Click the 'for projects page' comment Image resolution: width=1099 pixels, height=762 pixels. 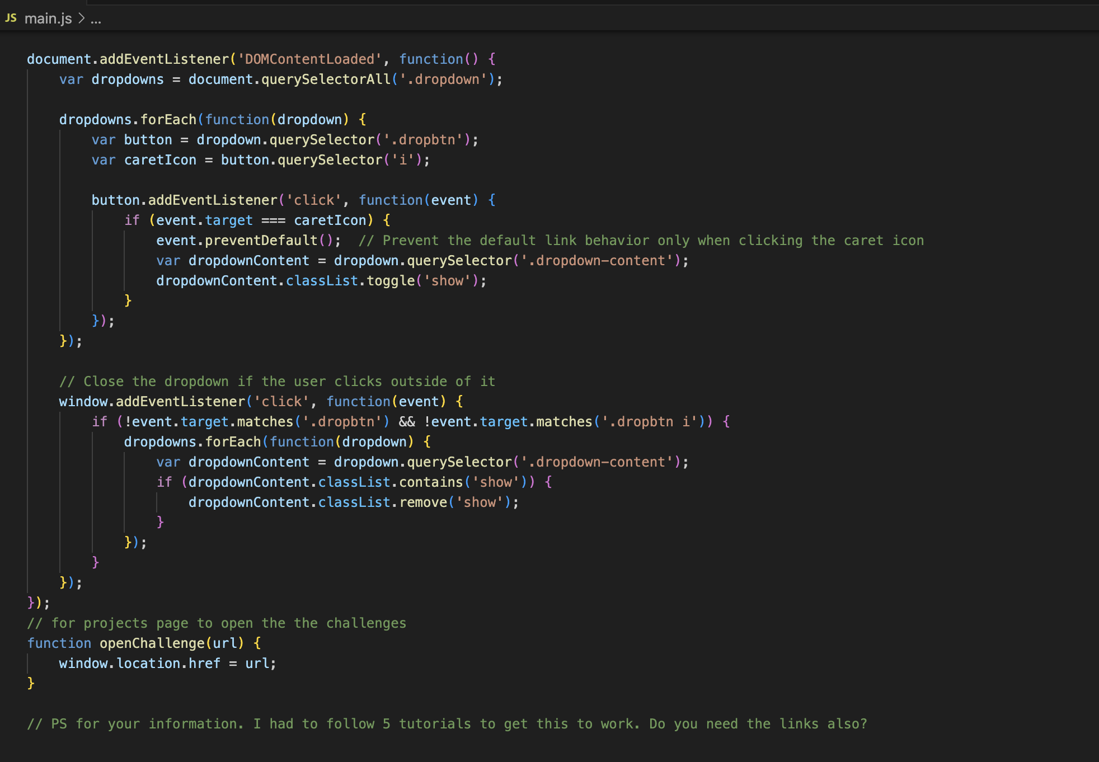click(217, 623)
